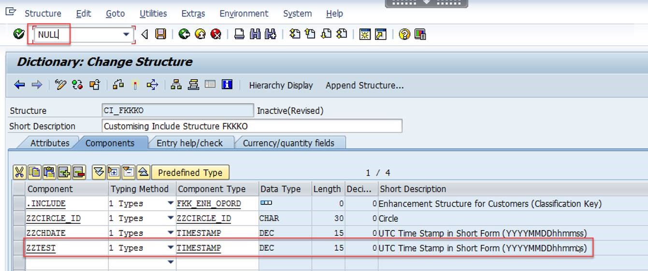Click the Find binoculars icon
This screenshot has width=648, height=271.
tap(255, 34)
